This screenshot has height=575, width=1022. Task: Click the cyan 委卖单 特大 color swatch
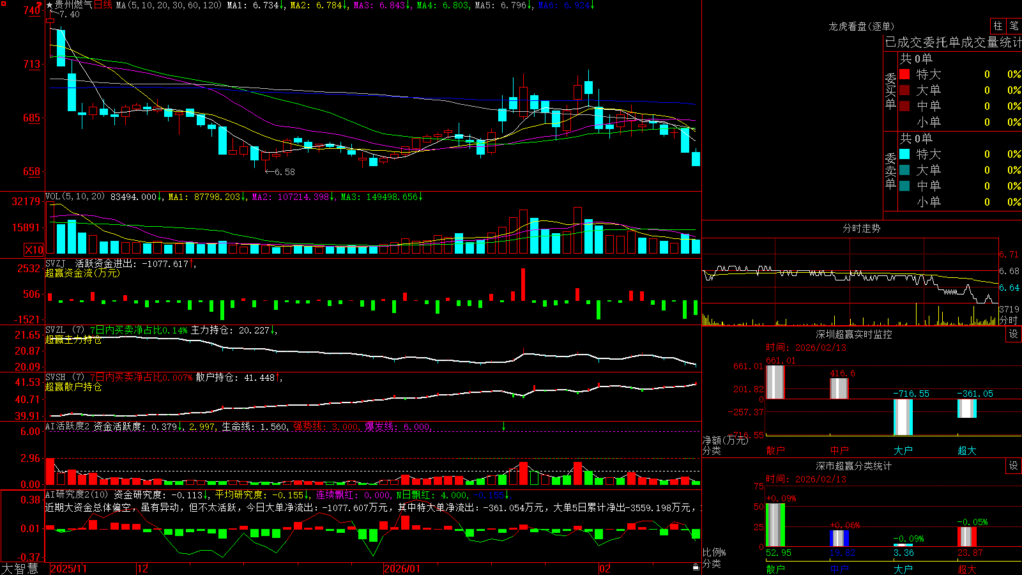904,154
